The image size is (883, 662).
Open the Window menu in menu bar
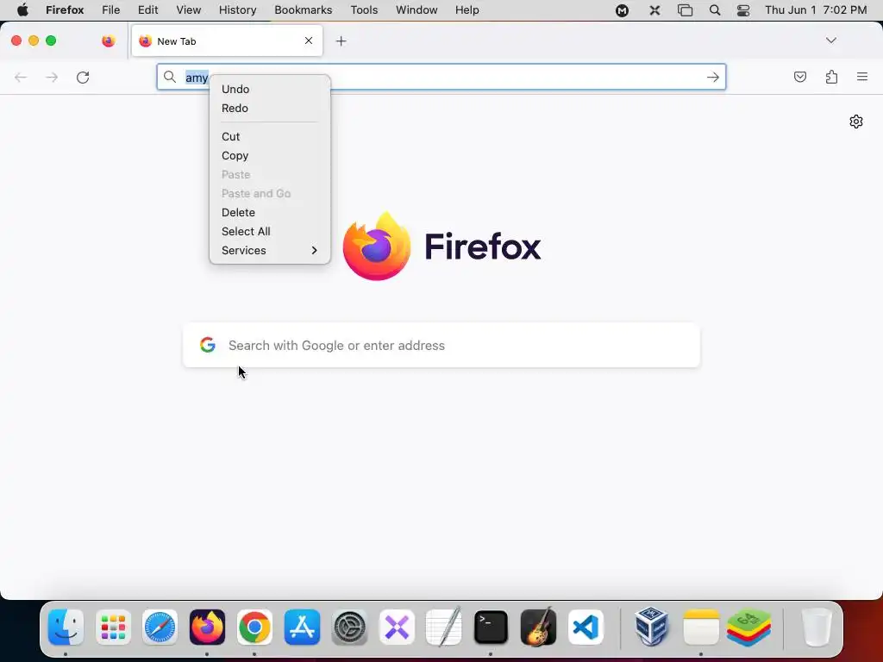pos(416,10)
